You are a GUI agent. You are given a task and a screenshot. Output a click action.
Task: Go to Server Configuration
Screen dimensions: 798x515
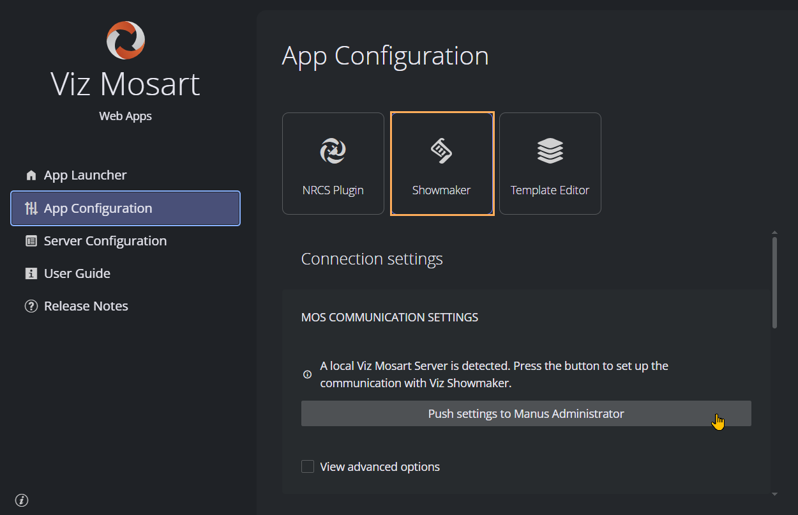[125, 241]
